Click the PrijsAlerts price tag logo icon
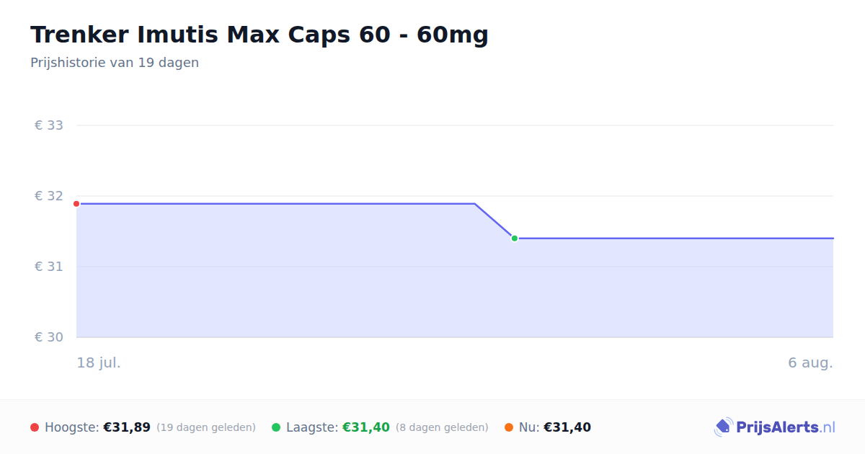This screenshot has width=865, height=454. pyautogui.click(x=723, y=427)
